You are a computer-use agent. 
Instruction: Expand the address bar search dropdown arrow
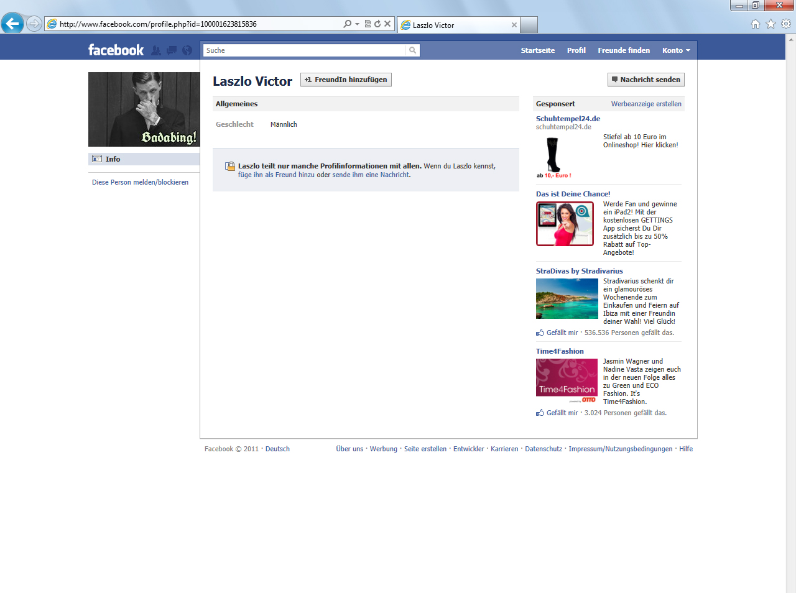pyautogui.click(x=357, y=24)
